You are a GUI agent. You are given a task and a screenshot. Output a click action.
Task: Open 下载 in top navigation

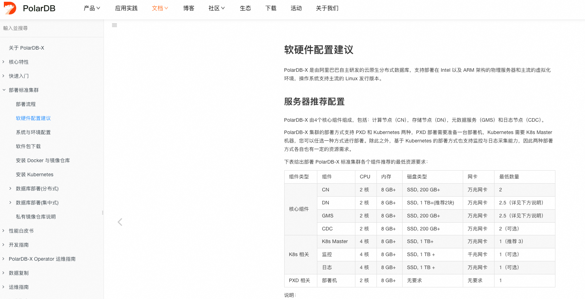(271, 8)
